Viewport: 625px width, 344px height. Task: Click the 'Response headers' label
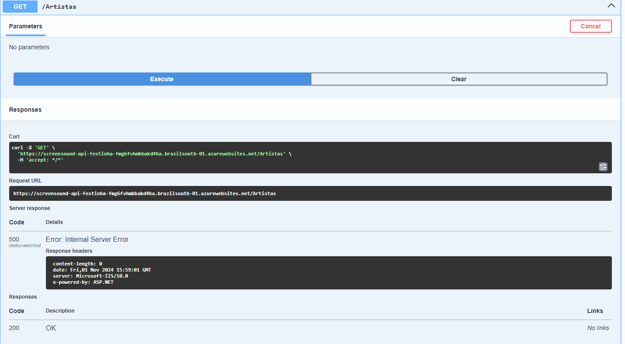pyautogui.click(x=69, y=251)
